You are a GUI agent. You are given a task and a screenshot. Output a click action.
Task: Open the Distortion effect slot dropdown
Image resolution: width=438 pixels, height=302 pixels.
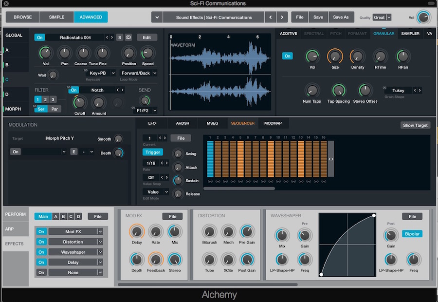coord(100,242)
